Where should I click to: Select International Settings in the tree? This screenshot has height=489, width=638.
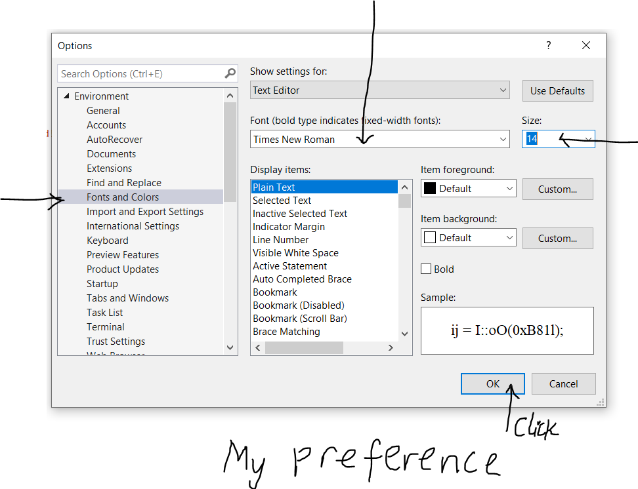pos(133,226)
